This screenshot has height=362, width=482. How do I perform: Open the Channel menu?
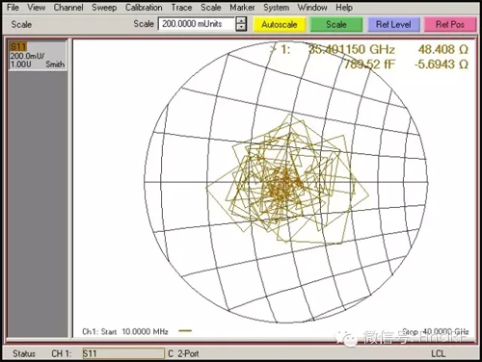(68, 8)
